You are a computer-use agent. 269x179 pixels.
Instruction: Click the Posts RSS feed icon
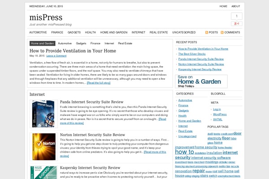[207, 32]
